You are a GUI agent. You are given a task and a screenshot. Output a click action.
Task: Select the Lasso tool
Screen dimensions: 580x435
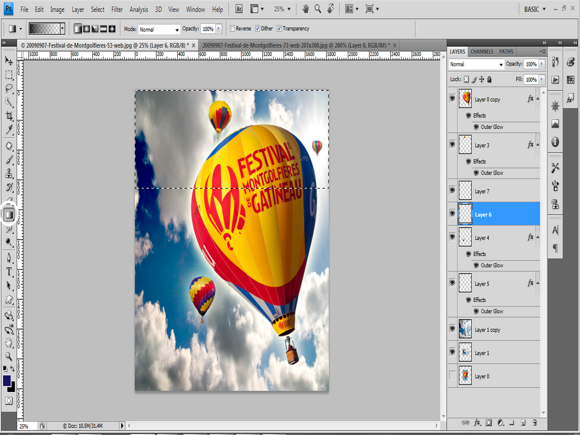9,88
